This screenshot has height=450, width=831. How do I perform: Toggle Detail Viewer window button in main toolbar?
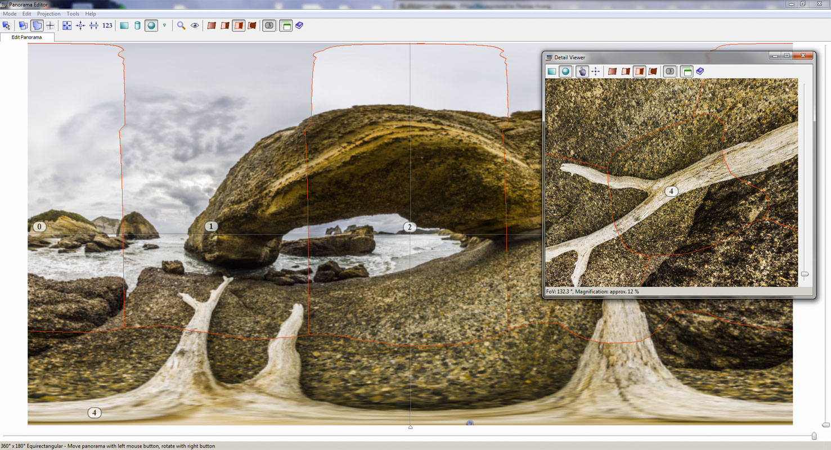point(286,25)
